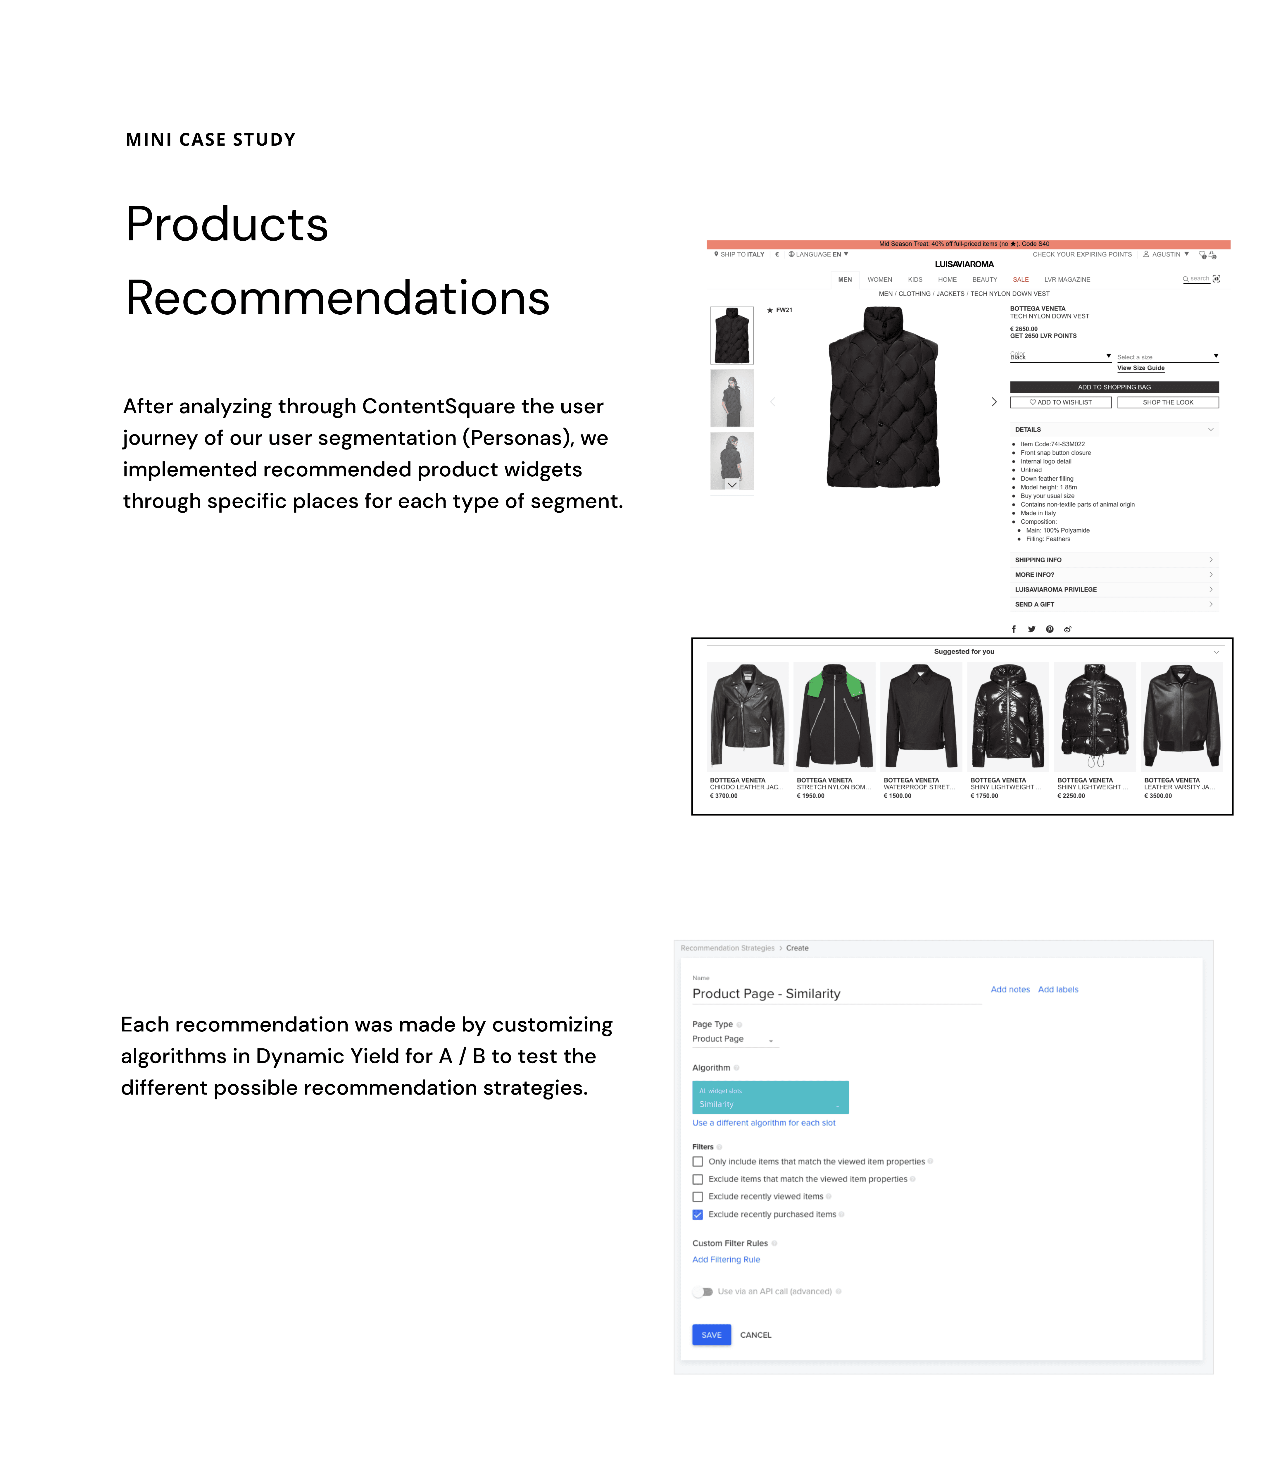
Task: Expand the Shipping Info section
Action: pos(1114,560)
